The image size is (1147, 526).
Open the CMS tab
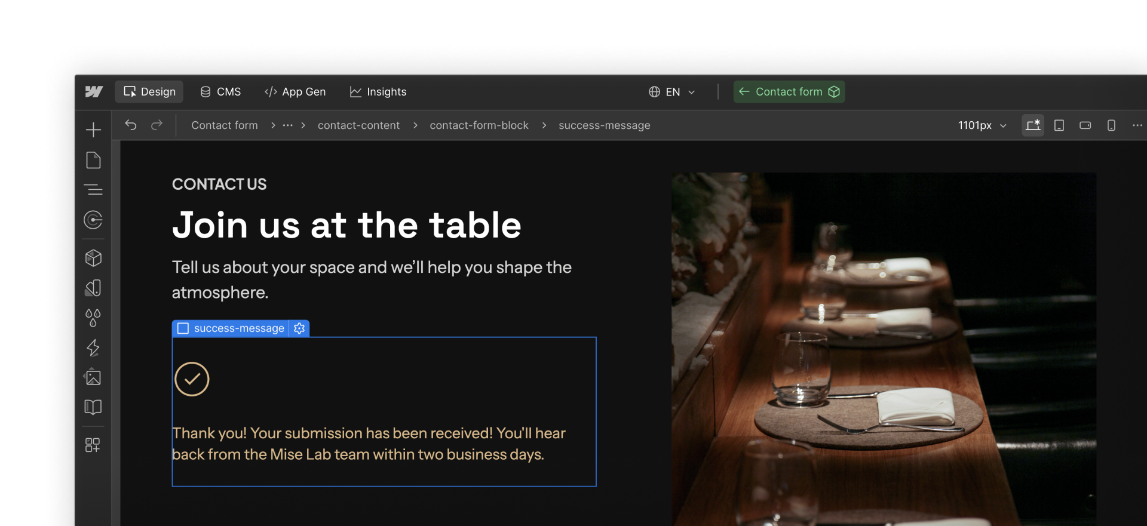(x=220, y=91)
